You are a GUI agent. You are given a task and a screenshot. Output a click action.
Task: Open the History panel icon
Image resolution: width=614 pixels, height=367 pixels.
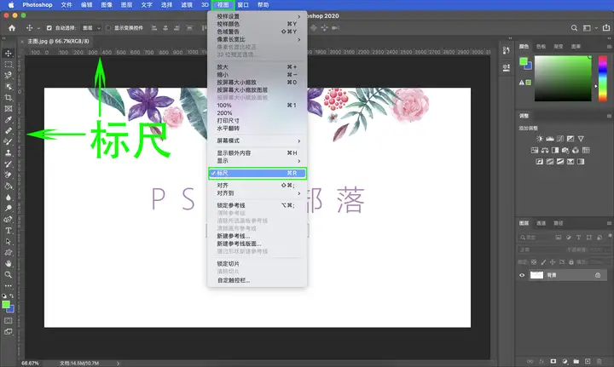coord(507,50)
